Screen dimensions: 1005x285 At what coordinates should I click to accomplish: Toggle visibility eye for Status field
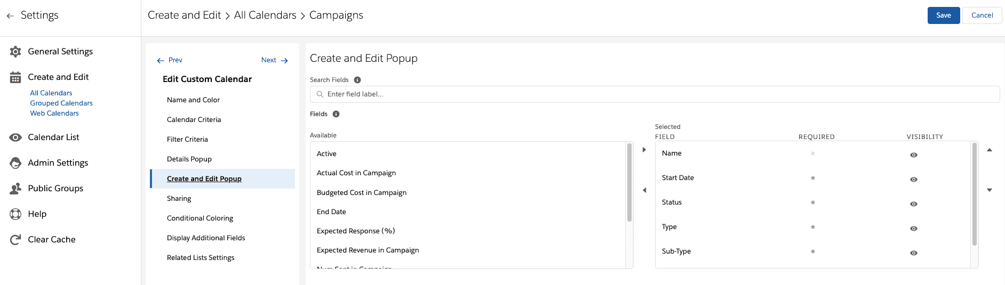click(914, 204)
